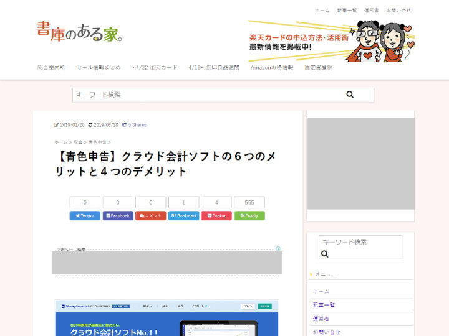The image size is (449, 336).
Task: Click the 青色申告 breadcrumb
Action: click(x=98, y=142)
